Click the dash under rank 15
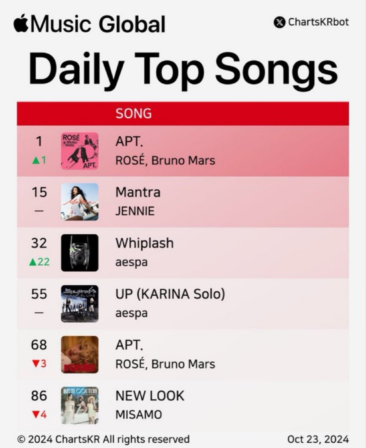This screenshot has height=448, width=366. point(39,211)
